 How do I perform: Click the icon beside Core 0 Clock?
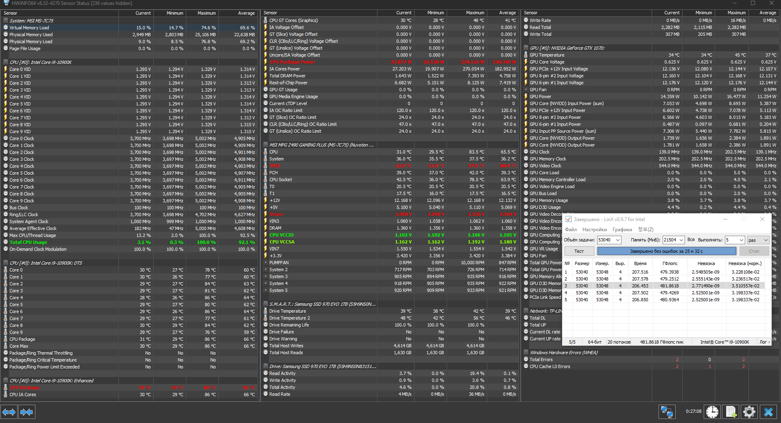tap(6, 138)
